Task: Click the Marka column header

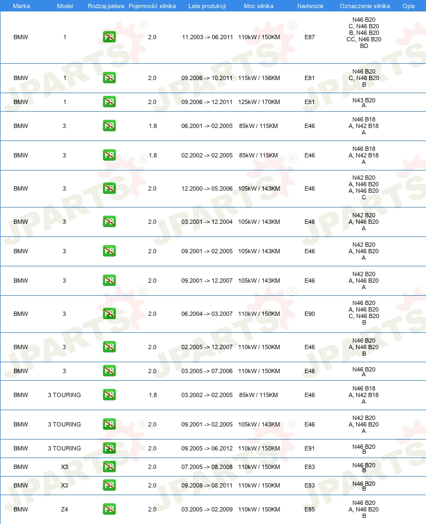Action: click(21, 6)
